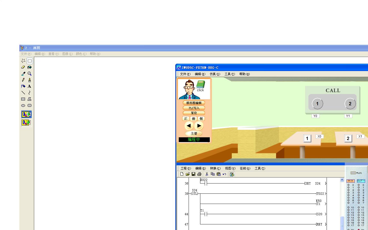The image size is (368, 230).
Task: Select the opaque background drawing option
Action: pos(27,114)
